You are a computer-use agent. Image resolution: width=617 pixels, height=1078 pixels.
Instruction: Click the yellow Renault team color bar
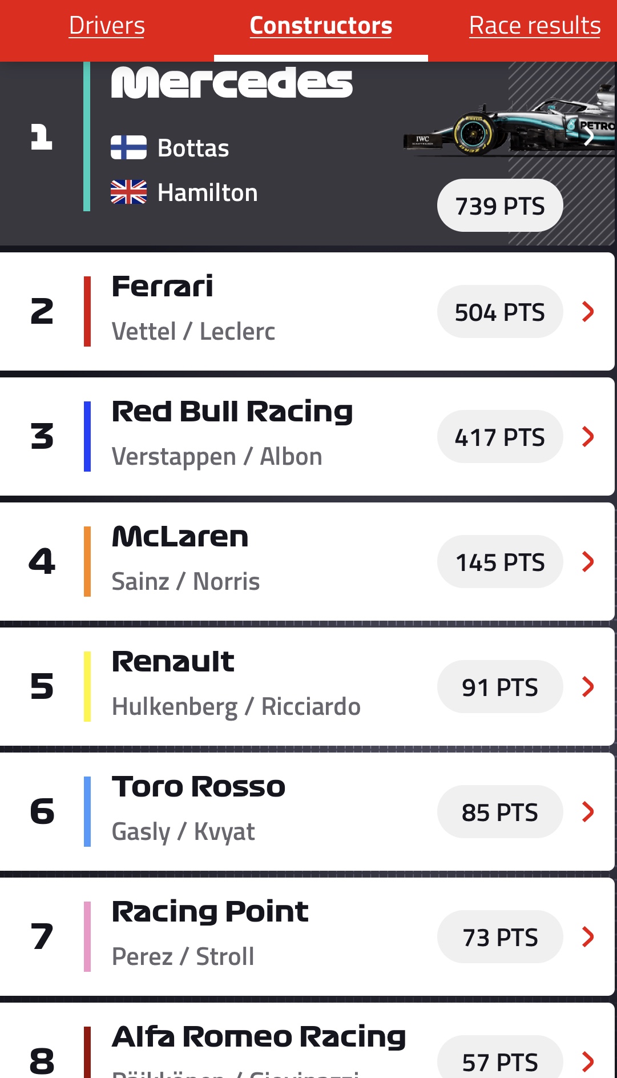coord(87,687)
